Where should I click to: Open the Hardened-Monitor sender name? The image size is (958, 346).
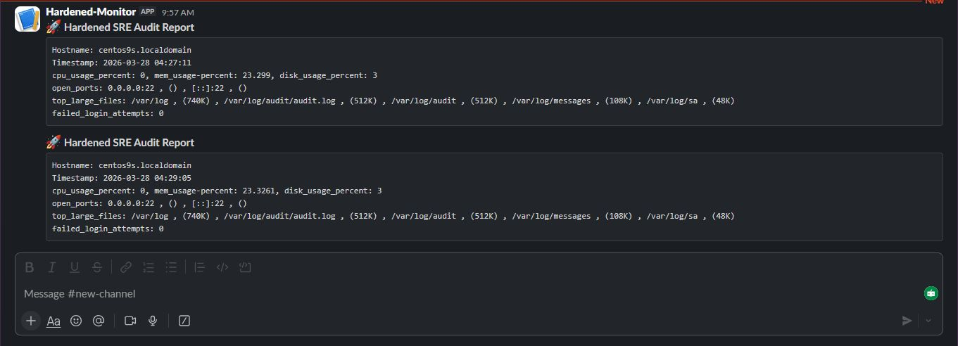[90, 12]
